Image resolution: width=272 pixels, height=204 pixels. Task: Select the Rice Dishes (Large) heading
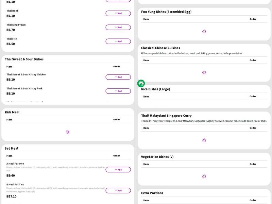tap(156, 89)
